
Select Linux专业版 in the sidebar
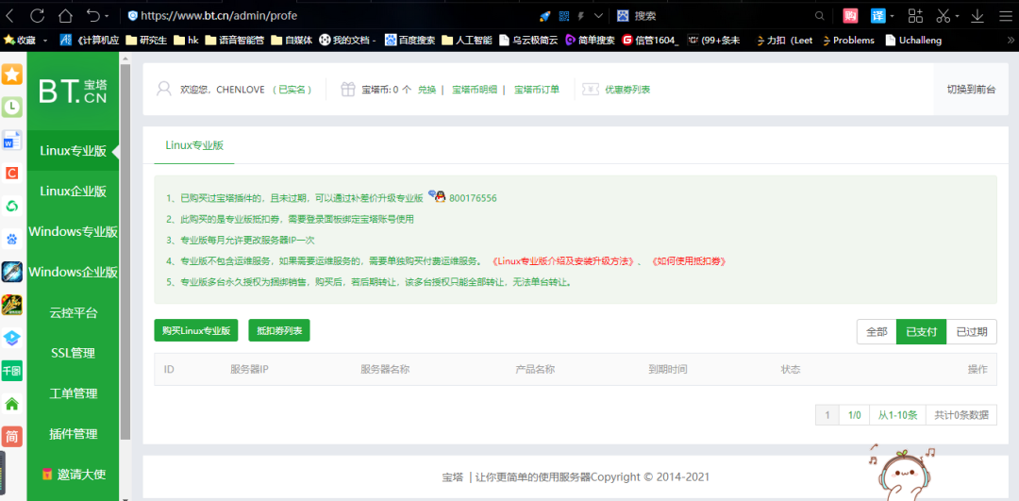pyautogui.click(x=73, y=151)
